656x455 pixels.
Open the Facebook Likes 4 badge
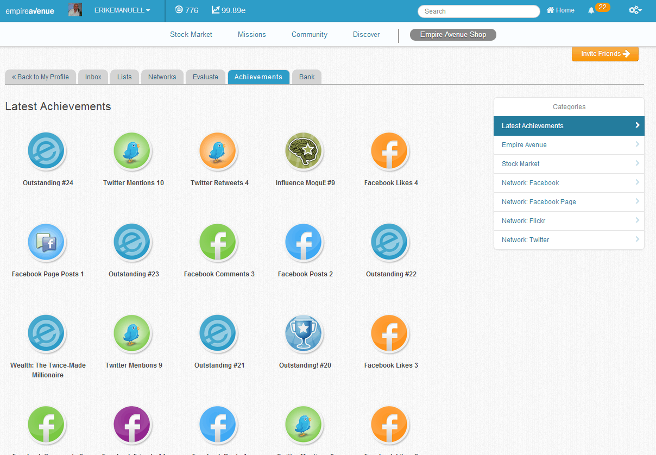[x=390, y=151]
